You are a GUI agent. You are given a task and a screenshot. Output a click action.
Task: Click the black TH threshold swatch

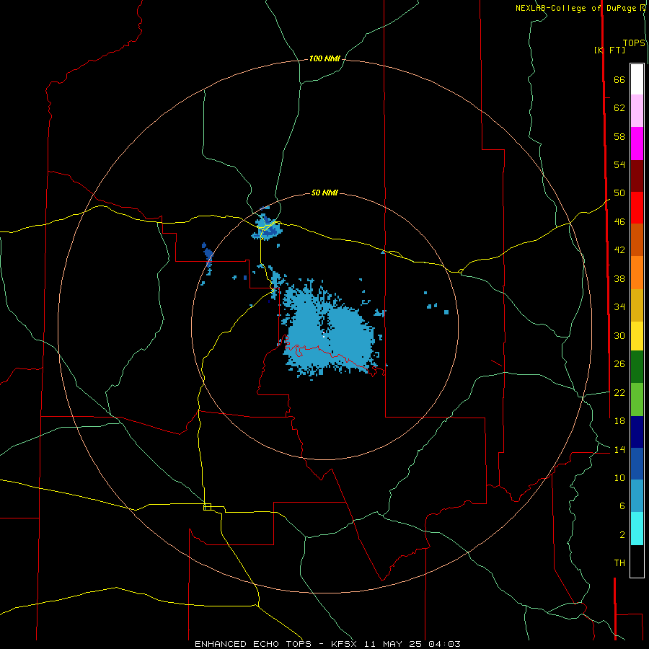pos(637,561)
